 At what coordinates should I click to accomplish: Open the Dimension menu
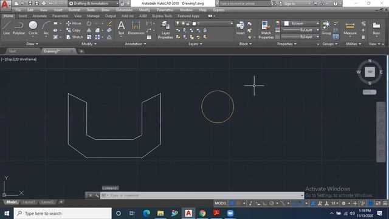point(124,10)
